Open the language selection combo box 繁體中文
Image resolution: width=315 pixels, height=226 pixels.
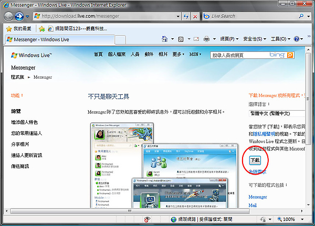(277, 113)
